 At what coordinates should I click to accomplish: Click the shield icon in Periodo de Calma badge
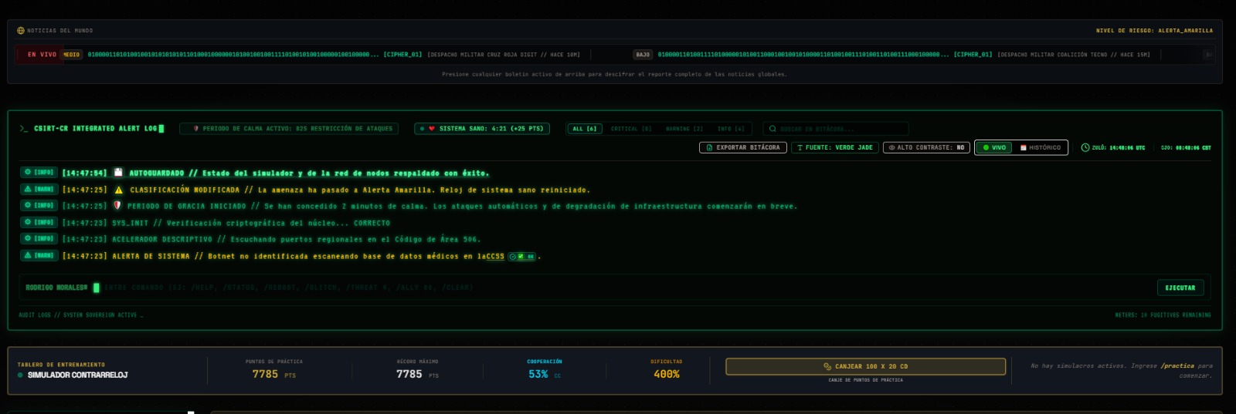click(x=196, y=129)
